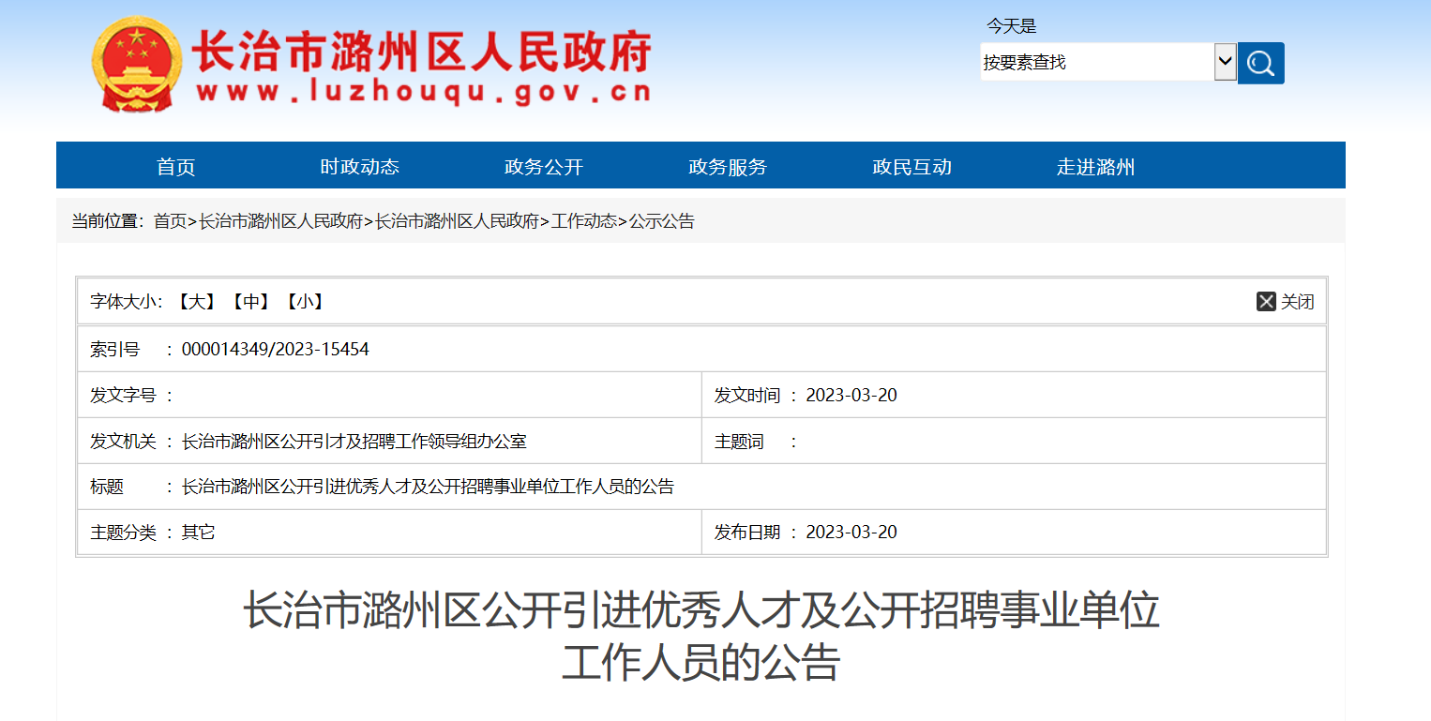Click the 首页 breadcrumb link after 当前位置
This screenshot has width=1431, height=721.
[x=171, y=221]
